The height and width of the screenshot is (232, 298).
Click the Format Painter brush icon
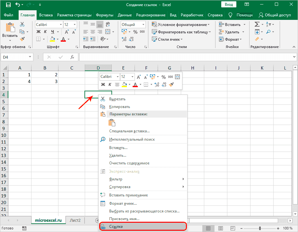(22, 39)
